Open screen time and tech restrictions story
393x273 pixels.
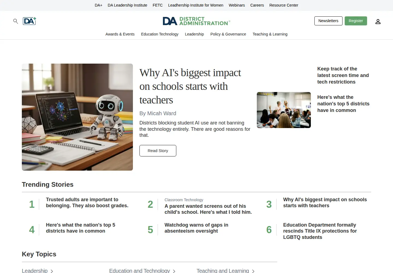[343, 75]
